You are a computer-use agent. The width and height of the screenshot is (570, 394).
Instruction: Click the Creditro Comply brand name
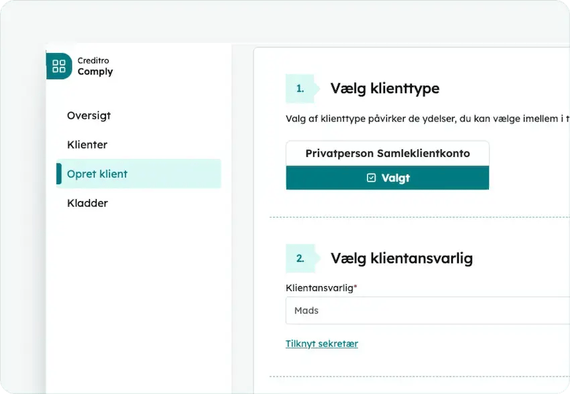(95, 66)
